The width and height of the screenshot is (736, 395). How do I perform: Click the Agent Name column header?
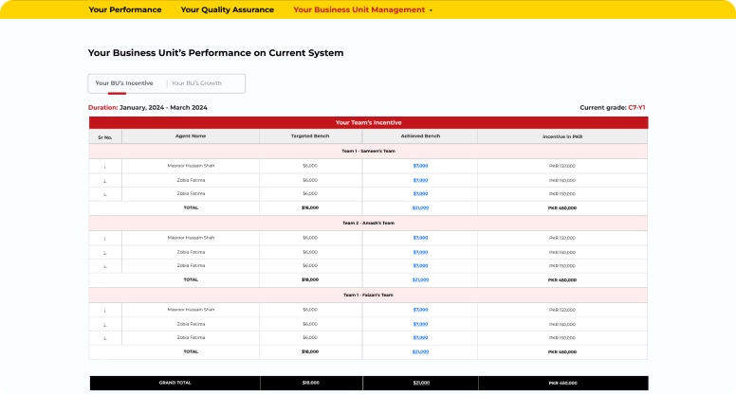[x=191, y=136]
